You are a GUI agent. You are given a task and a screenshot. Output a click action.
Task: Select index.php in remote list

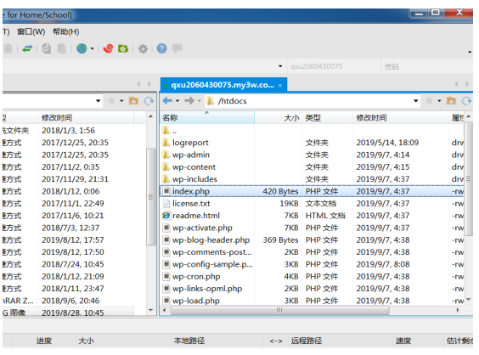312,191
